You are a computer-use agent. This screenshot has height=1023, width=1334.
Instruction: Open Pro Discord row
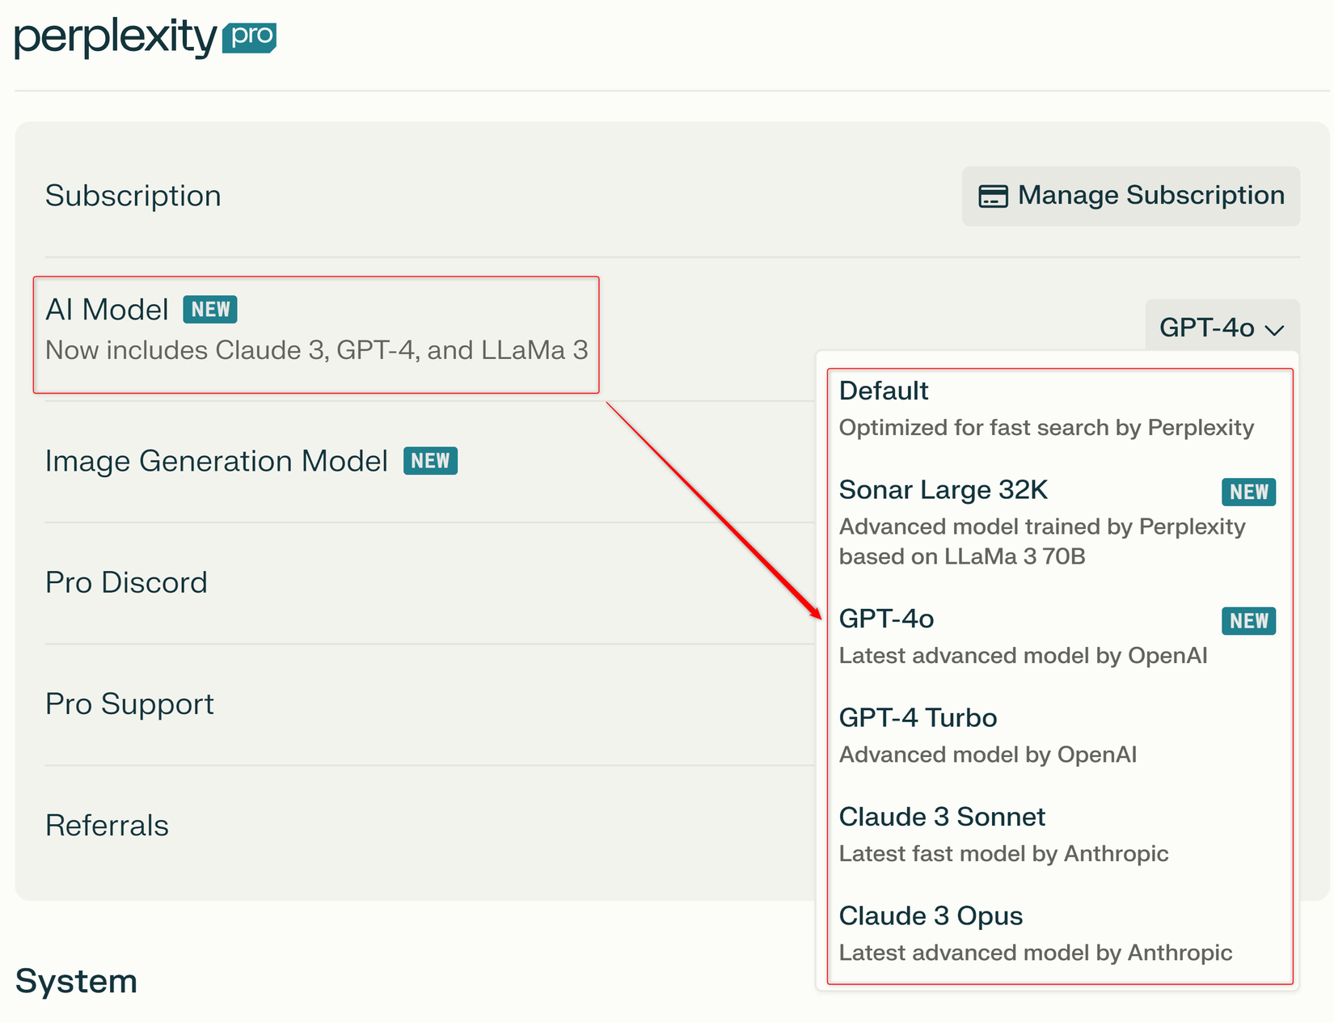127,582
